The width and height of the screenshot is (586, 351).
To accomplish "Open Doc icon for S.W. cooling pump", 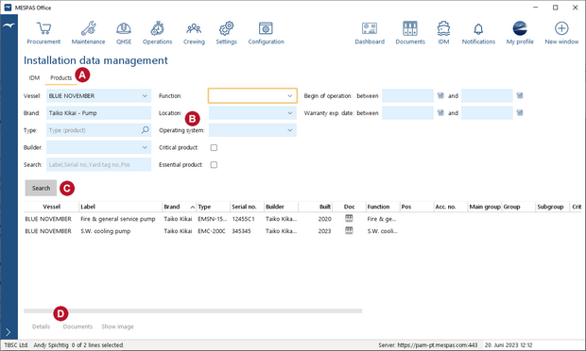I will coord(349,231).
